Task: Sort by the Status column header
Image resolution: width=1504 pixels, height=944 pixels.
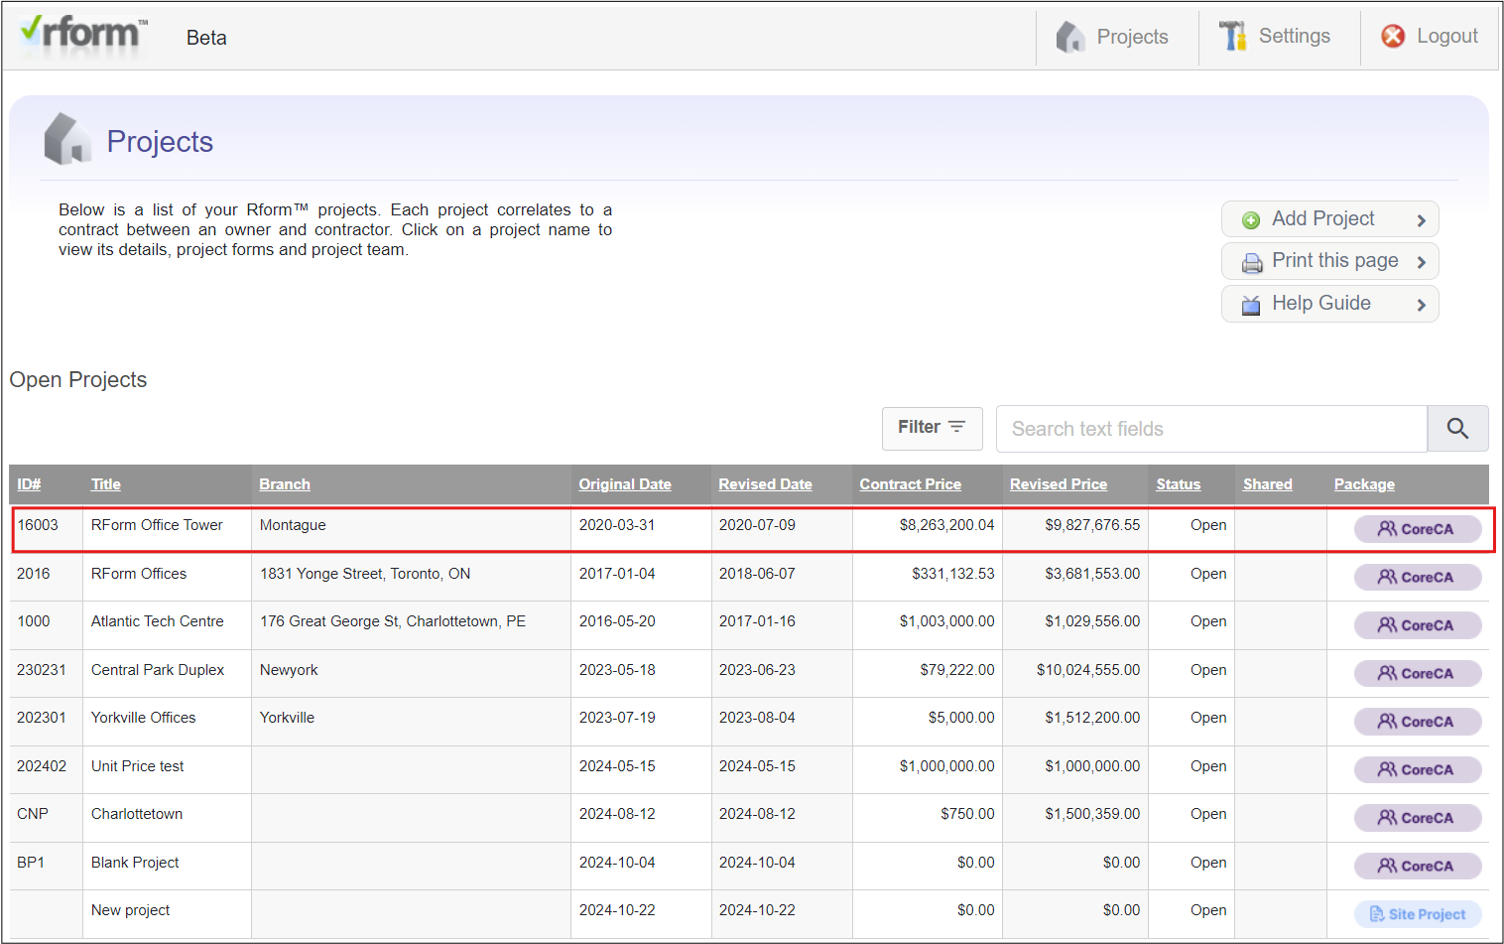Action: click(x=1178, y=484)
